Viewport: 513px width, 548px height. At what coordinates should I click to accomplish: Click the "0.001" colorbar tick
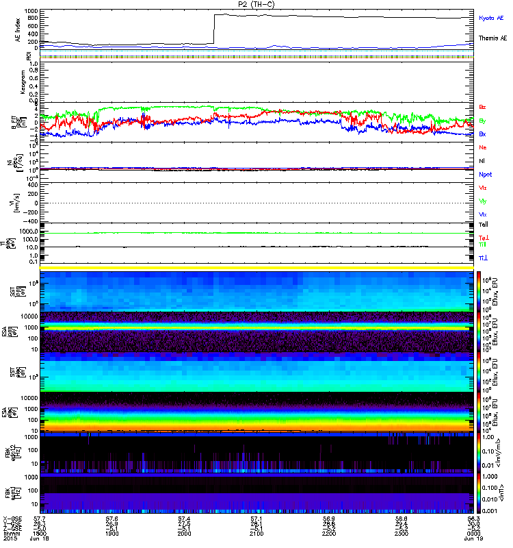pos(488,511)
